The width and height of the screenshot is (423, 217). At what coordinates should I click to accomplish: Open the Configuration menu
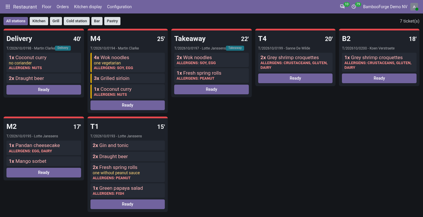[x=119, y=7]
